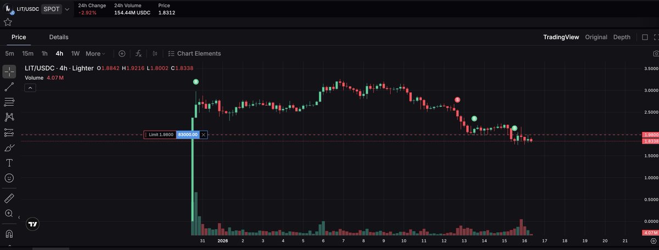Image resolution: width=659 pixels, height=250 pixels.
Task: Click the TradingView logo badge
Action: click(33, 224)
